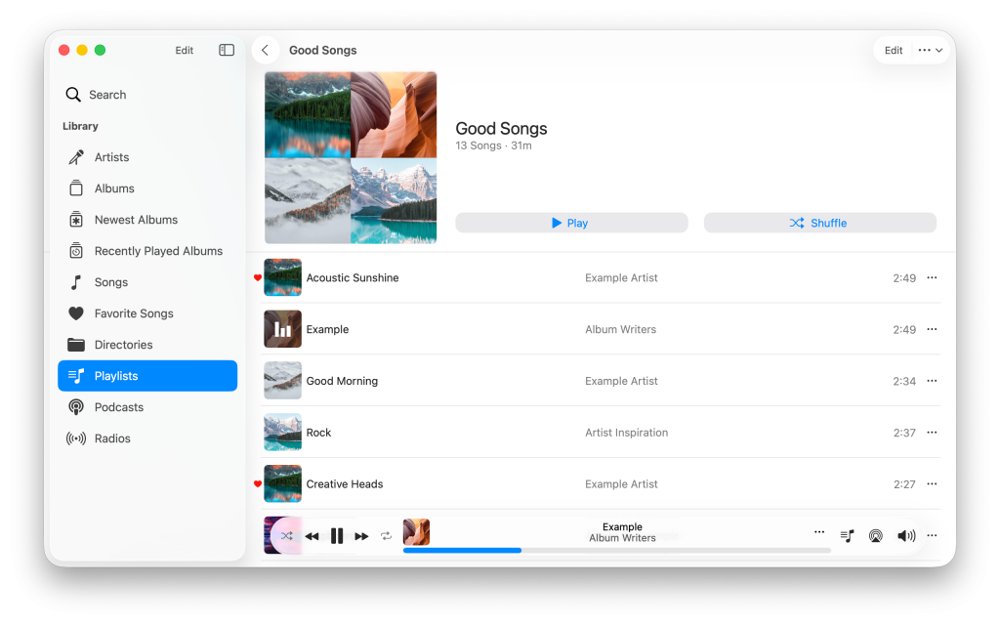Viewport: 1000px width, 625px height.
Task: Toggle repeat mode in the player bar
Action: [386, 536]
